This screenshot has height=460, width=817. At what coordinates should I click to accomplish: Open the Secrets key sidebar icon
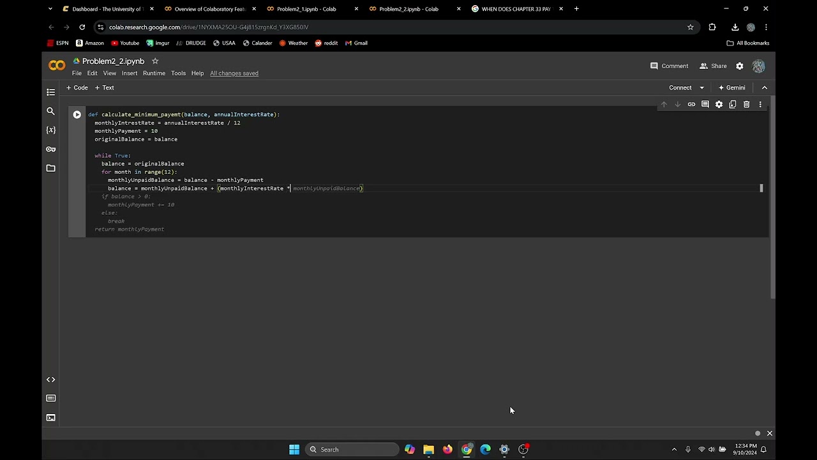click(x=50, y=149)
